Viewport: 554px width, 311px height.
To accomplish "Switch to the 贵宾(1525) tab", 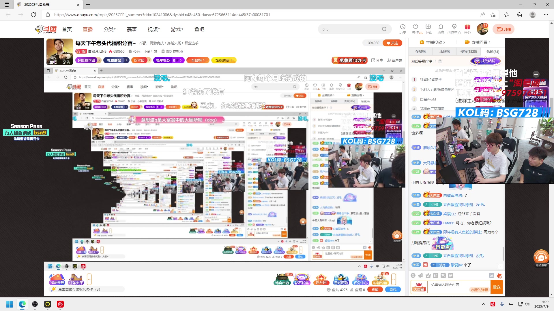I will (469, 52).
